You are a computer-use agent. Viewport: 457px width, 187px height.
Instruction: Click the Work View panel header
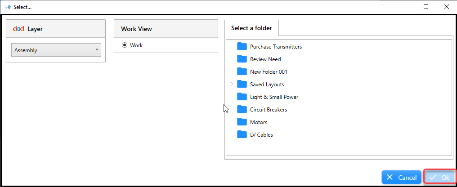tap(166, 29)
